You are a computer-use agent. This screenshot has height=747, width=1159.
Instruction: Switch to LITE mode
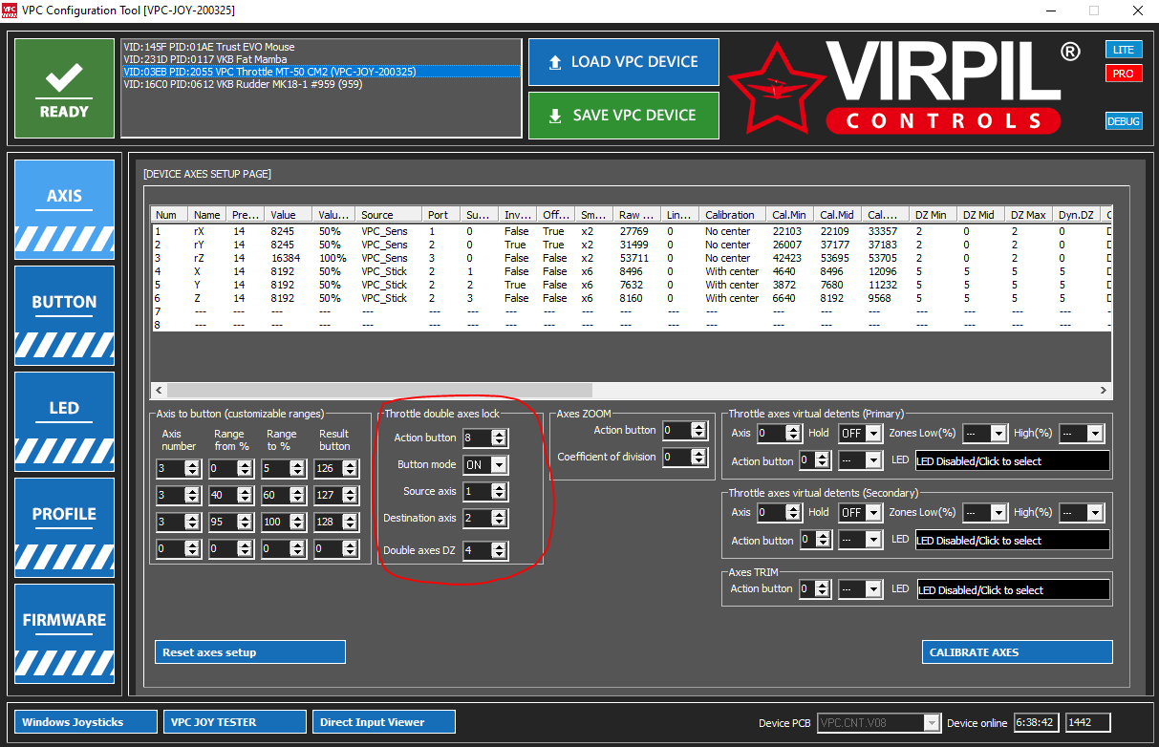[1124, 50]
